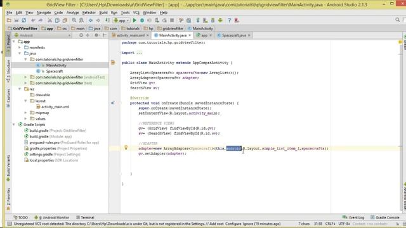This screenshot has width=406, height=228.
Task: Click the project settings gear icon
Action: 96,35
